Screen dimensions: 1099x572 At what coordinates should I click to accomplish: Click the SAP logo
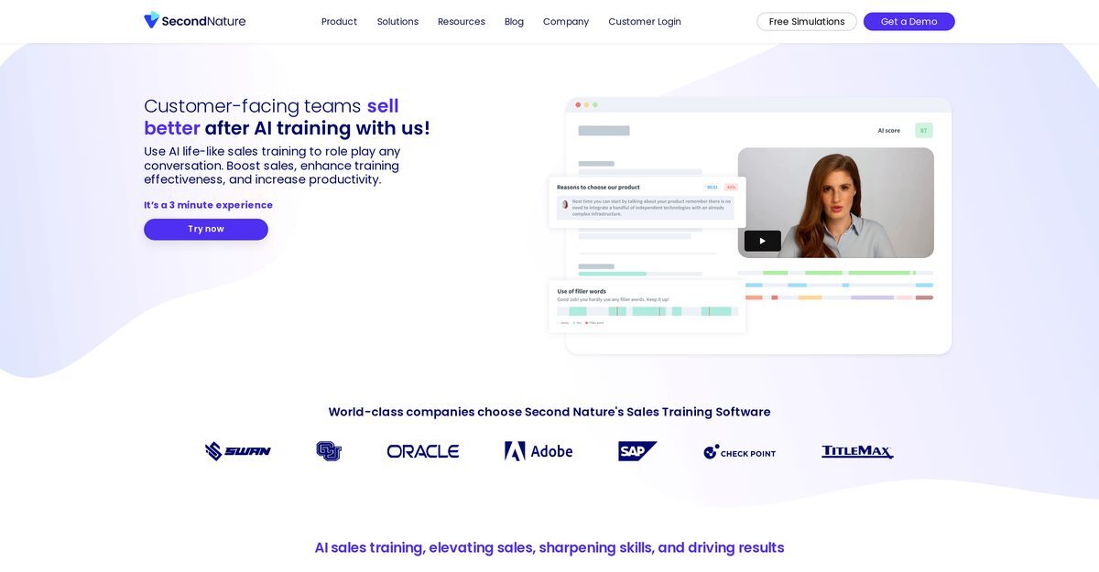637,451
